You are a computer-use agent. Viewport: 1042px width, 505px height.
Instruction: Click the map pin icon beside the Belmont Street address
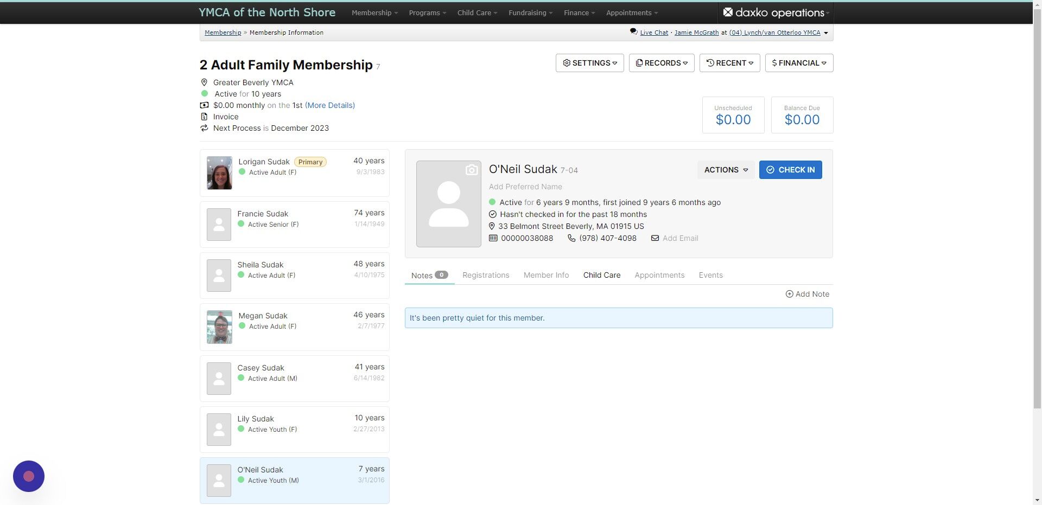[x=492, y=226]
